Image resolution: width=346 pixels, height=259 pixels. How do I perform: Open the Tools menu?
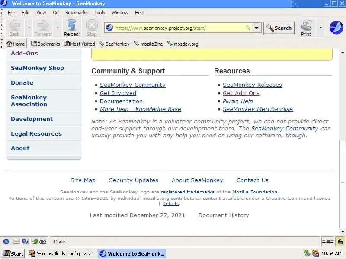coord(99,13)
